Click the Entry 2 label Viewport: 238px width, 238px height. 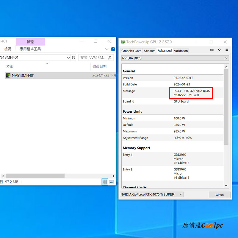pyautogui.click(x=128, y=169)
